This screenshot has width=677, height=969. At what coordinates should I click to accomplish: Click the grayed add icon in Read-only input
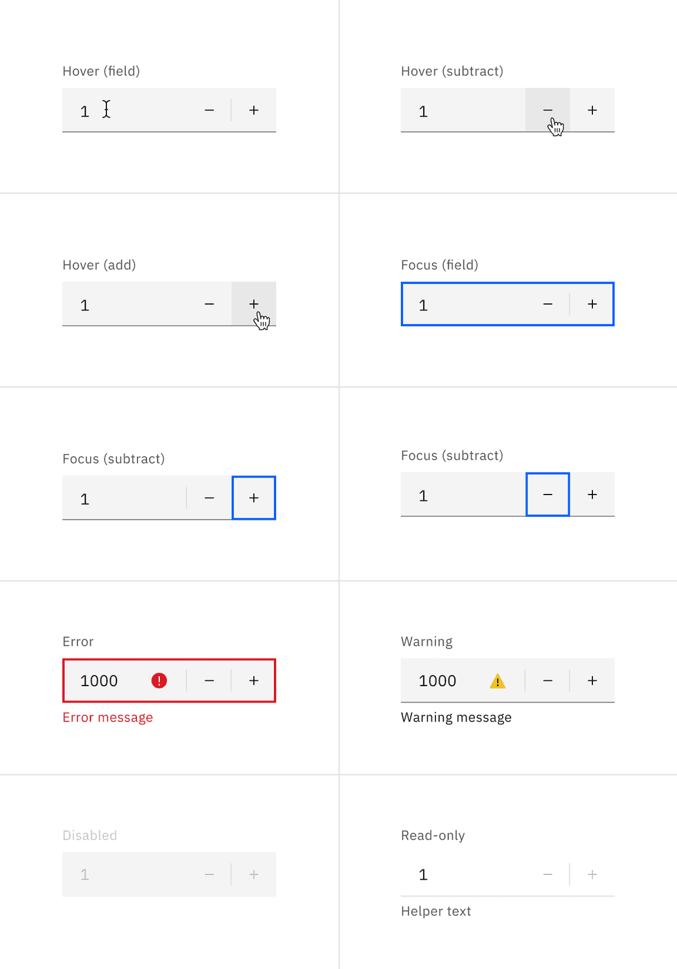pos(592,874)
